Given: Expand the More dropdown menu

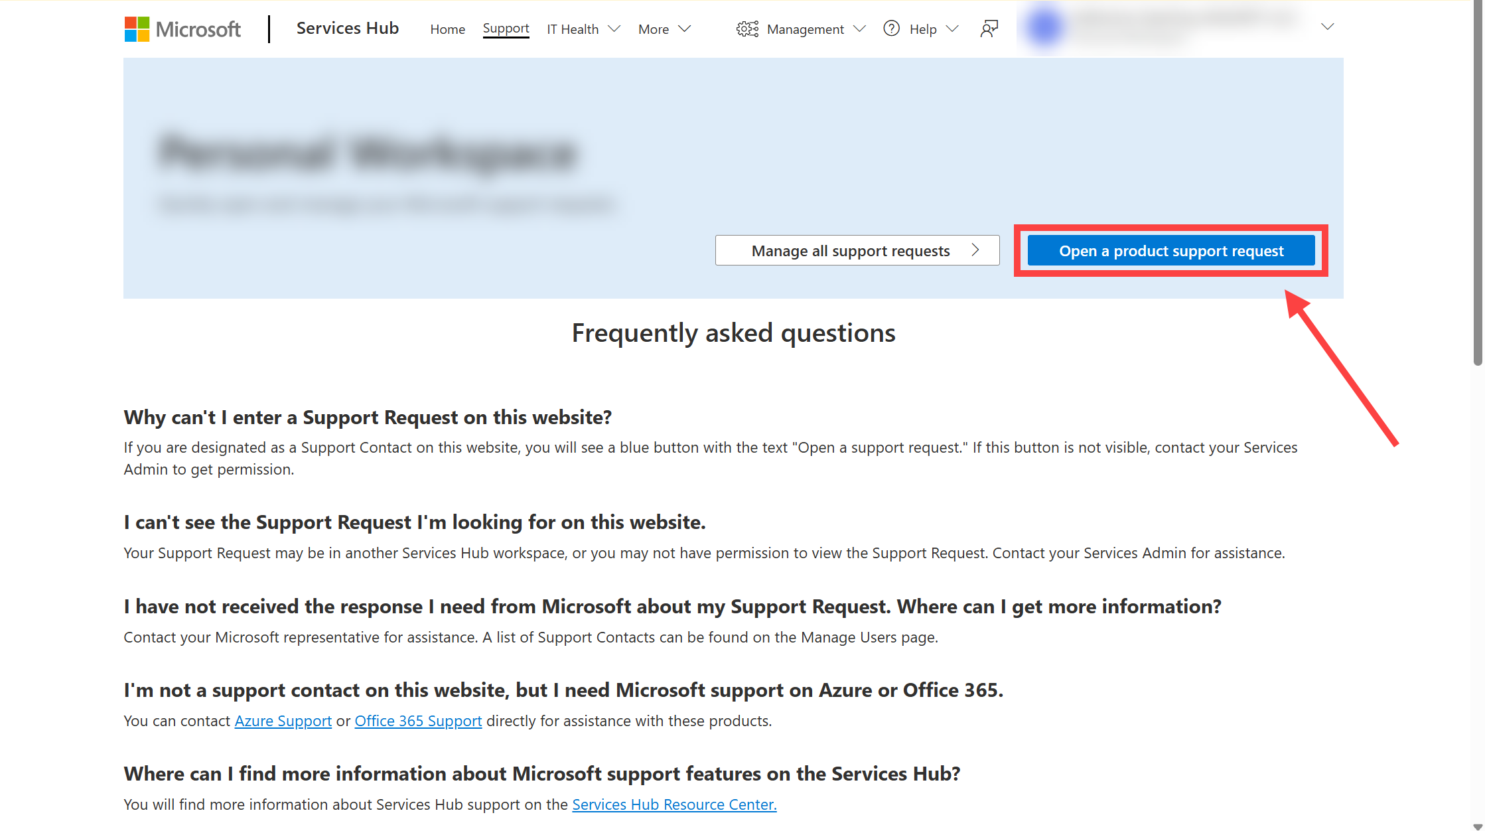Looking at the screenshot, I should click(x=664, y=29).
